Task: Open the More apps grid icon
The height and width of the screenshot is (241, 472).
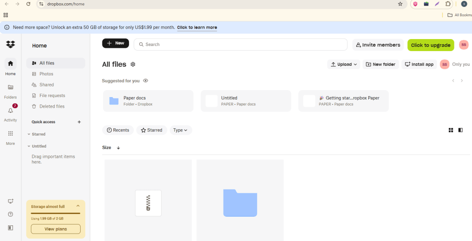Action: click(11, 134)
